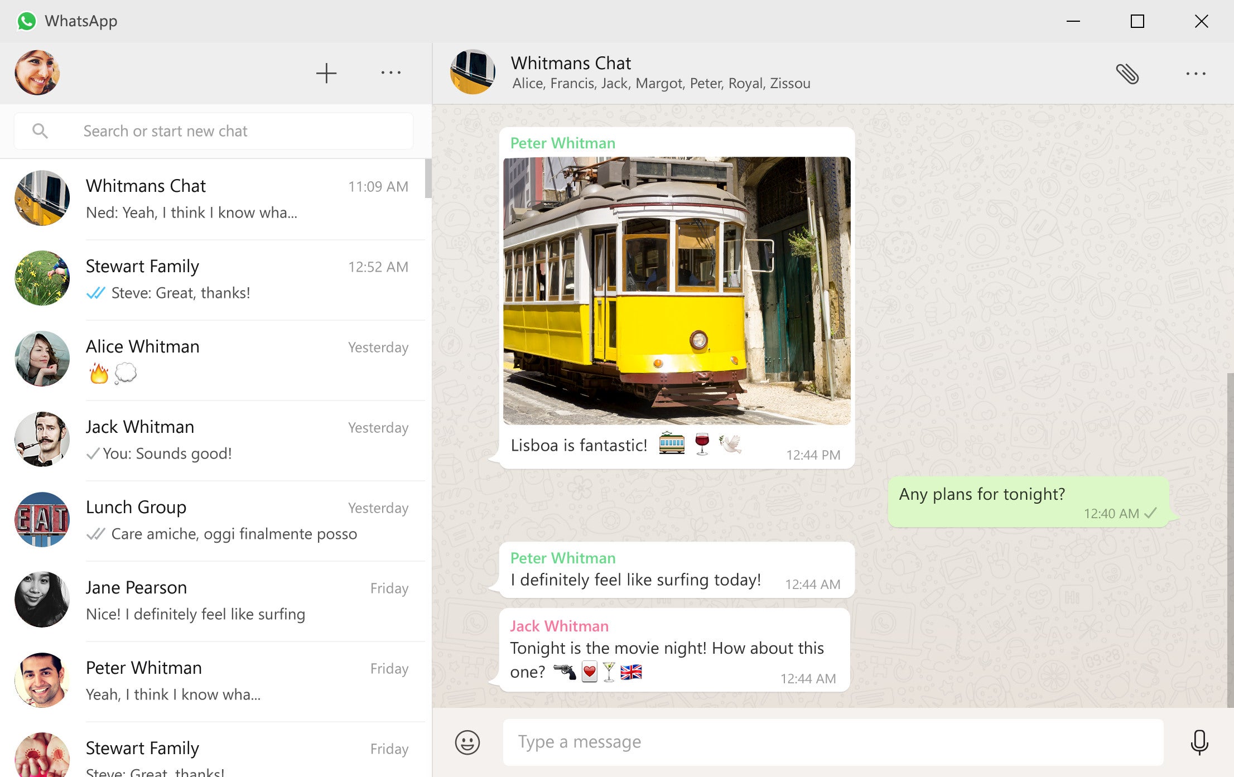Click the voice message microphone icon
Screen dimensions: 1234x777
pyautogui.click(x=1199, y=742)
